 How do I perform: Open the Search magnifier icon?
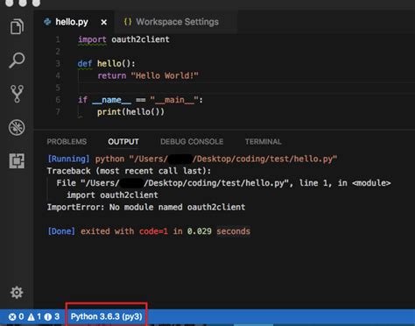(x=17, y=60)
